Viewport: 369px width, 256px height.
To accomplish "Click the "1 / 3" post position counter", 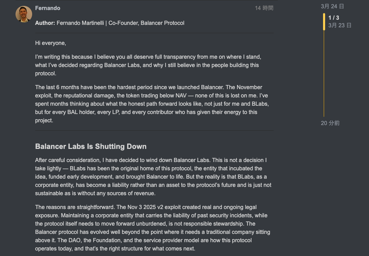I will 334,18.
